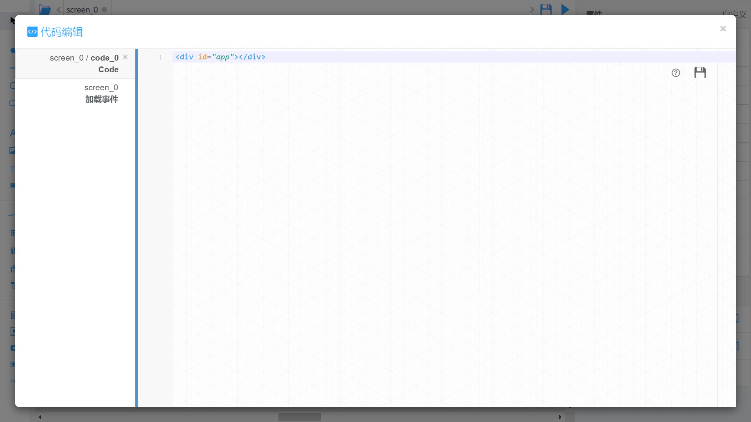751x422 pixels.
Task: Close the code_0 tab with its small x
Action: pyautogui.click(x=125, y=57)
